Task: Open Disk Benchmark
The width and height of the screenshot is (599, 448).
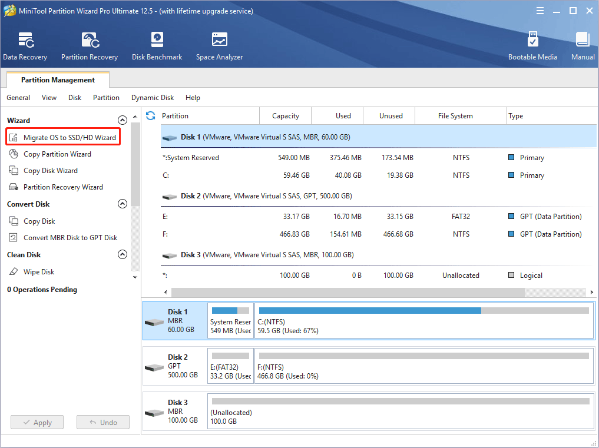Action: (x=157, y=46)
